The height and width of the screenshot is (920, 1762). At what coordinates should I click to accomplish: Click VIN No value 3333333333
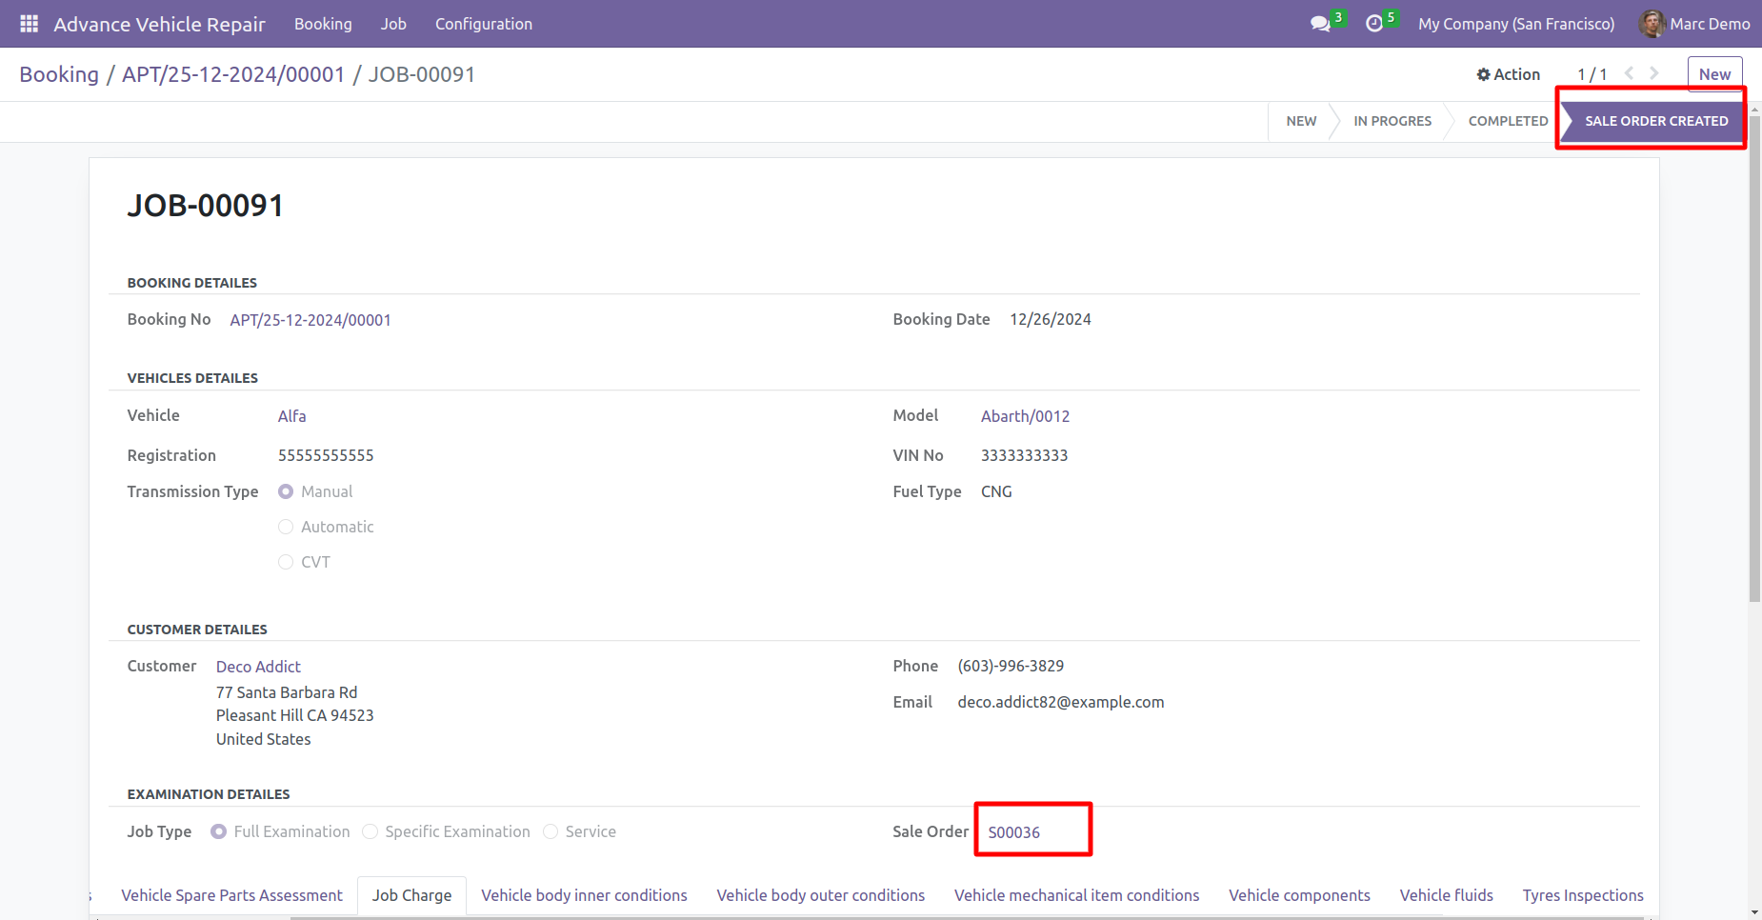pyautogui.click(x=1024, y=455)
